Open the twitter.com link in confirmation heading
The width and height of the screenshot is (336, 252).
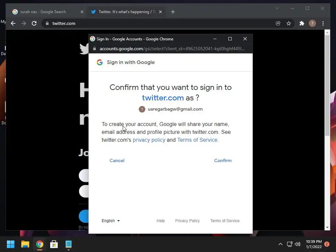coord(163,98)
